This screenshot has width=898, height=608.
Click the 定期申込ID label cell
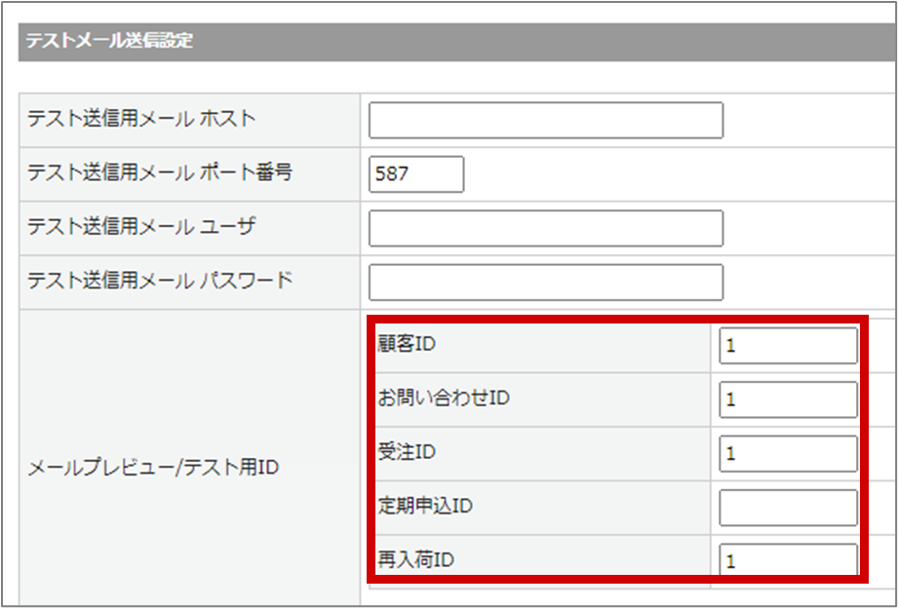[425, 507]
